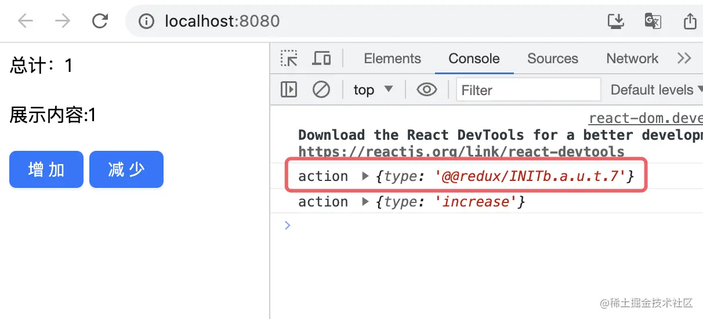
Task: Click the browser back arrow
Action: tap(26, 21)
